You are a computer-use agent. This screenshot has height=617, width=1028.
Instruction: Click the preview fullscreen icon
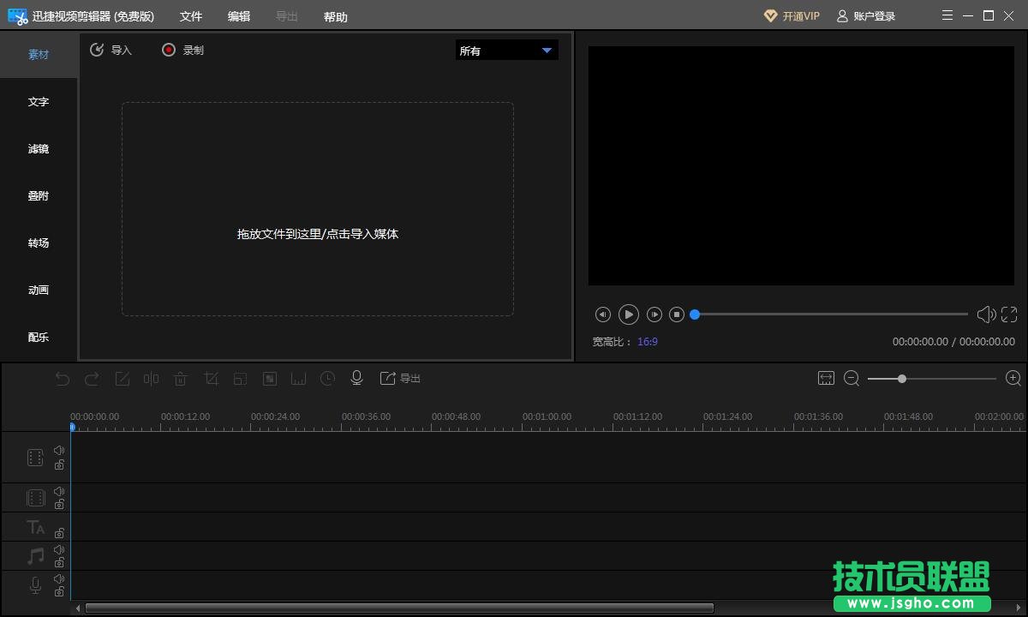1009,314
